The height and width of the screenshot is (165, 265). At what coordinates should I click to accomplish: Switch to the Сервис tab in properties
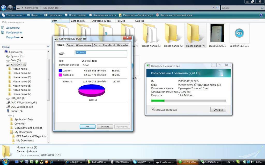pos(70,45)
